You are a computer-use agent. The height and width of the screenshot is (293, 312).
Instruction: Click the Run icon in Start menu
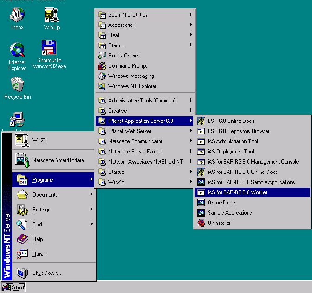pos(22,254)
